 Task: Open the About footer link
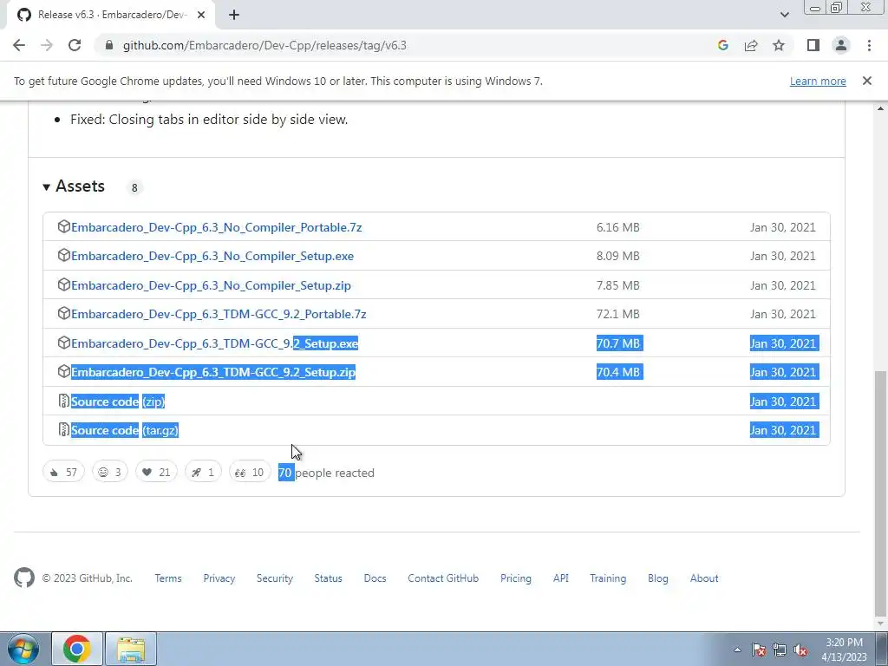tap(704, 578)
